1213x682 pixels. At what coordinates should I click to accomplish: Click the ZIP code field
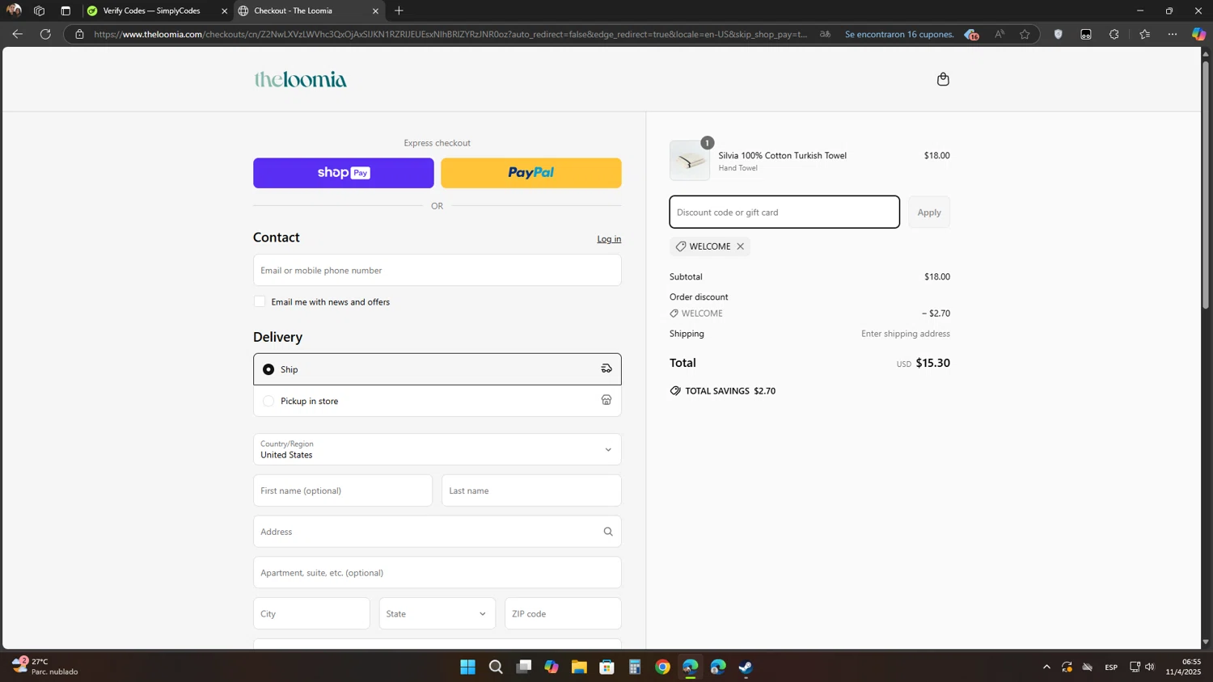click(563, 613)
